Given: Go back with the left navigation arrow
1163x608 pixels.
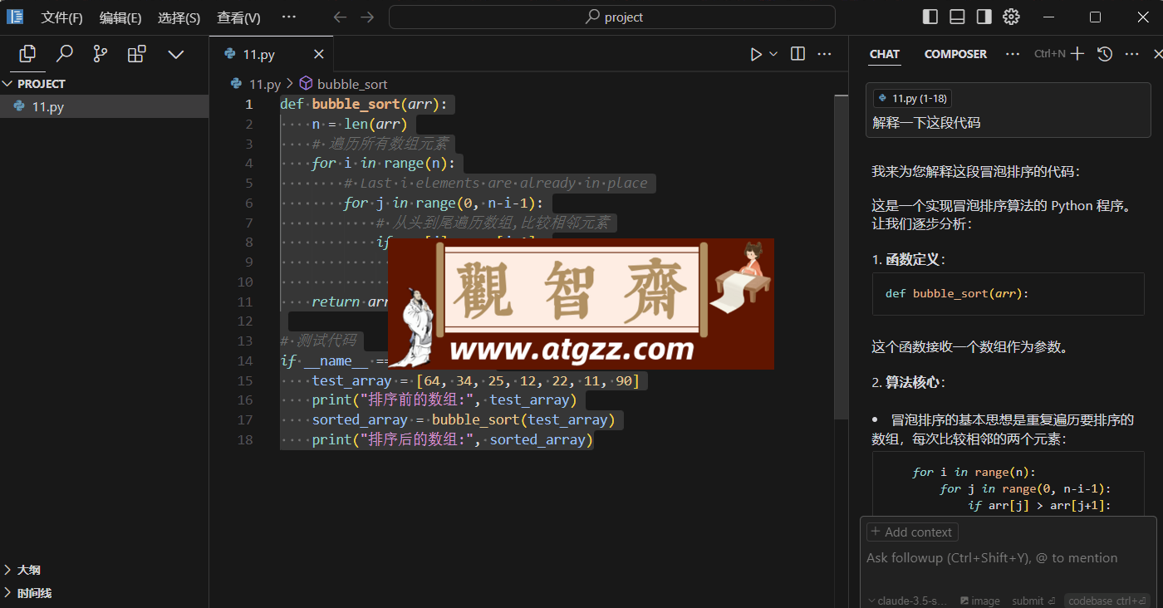Looking at the screenshot, I should tap(340, 17).
